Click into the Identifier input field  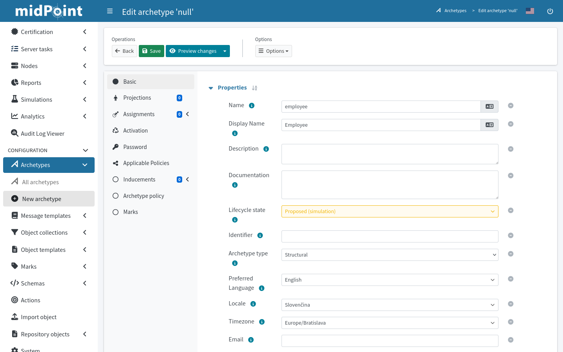tap(389, 236)
